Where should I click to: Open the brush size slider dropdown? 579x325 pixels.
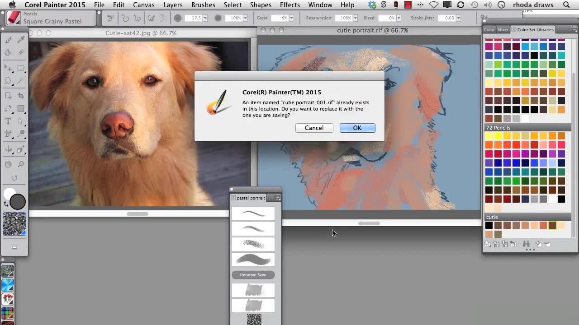(205, 18)
